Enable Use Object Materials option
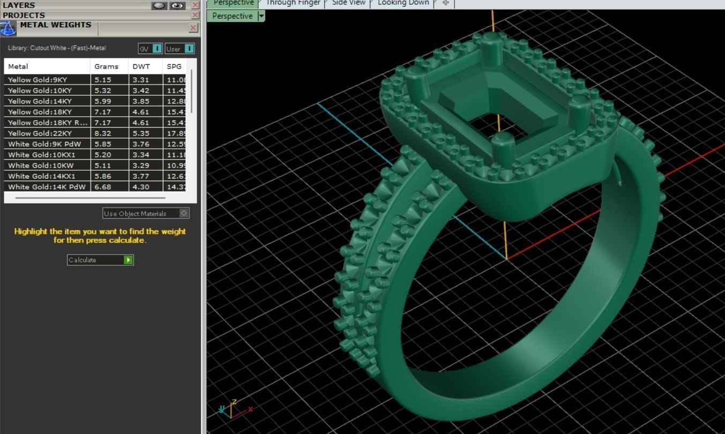725x434 pixels. (x=146, y=214)
